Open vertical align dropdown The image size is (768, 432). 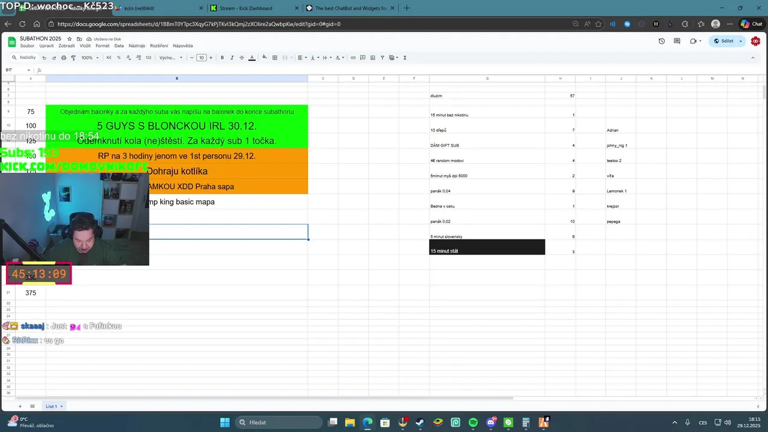pos(314,58)
